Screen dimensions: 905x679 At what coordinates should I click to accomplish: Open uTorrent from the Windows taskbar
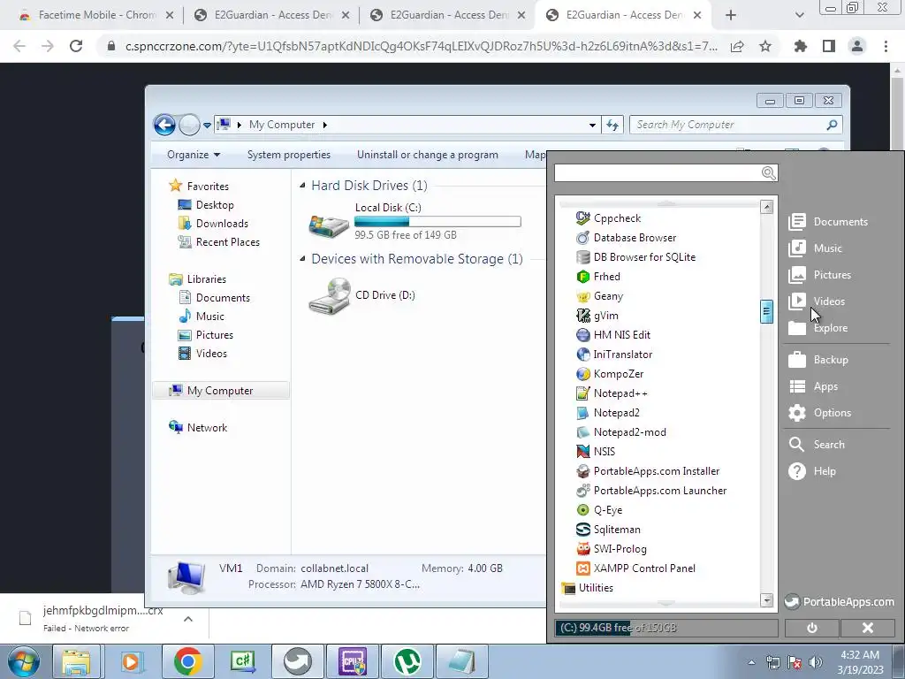click(407, 661)
